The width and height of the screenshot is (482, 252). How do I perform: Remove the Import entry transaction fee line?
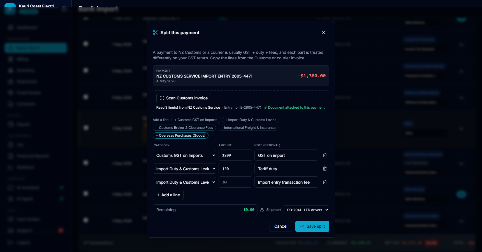325,182
